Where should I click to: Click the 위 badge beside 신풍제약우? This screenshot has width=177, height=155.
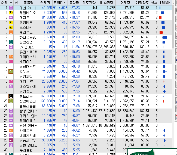tap(11, 140)
